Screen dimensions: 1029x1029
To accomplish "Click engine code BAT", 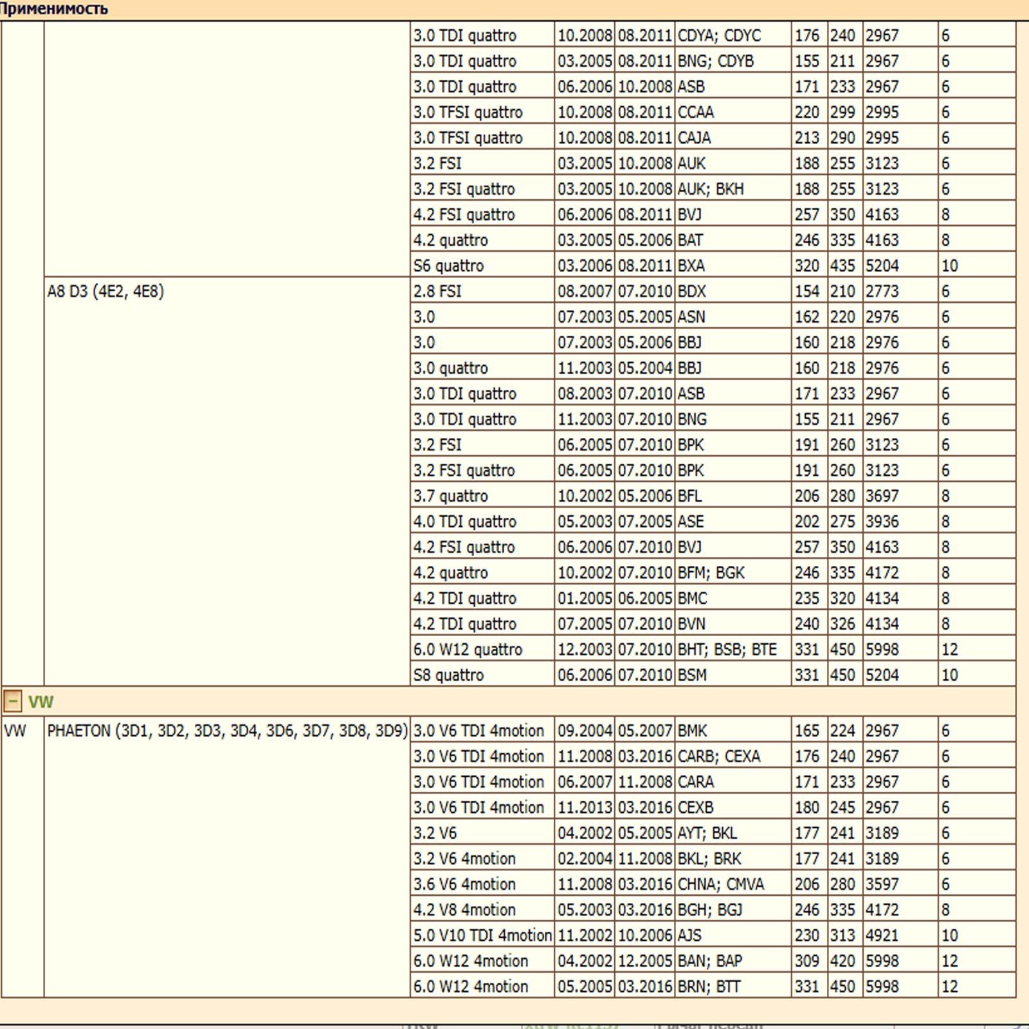I will point(690,240).
